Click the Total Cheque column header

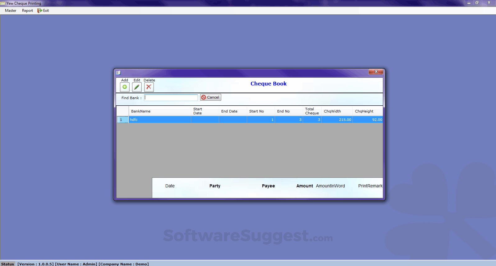point(312,111)
